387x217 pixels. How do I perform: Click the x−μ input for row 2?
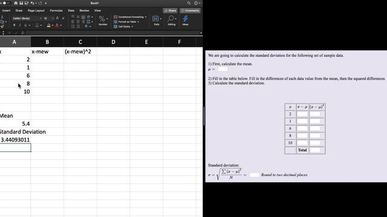pyautogui.click(x=302, y=114)
